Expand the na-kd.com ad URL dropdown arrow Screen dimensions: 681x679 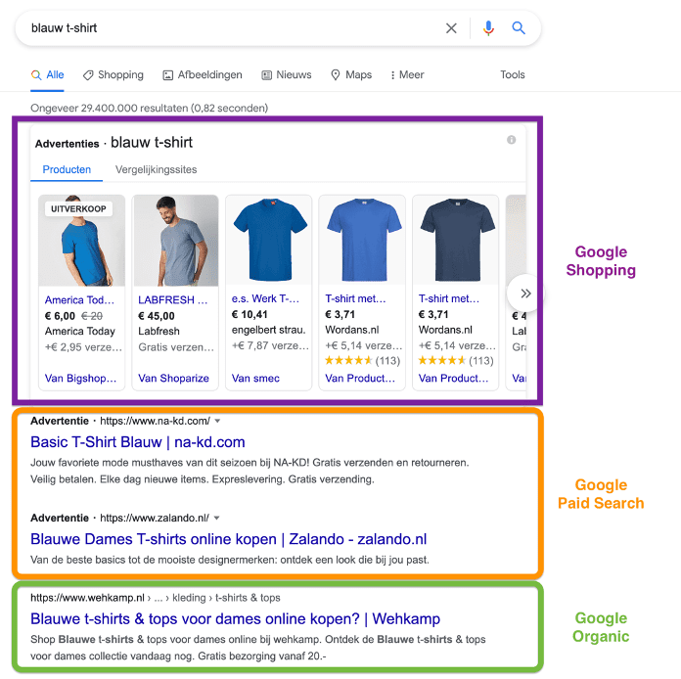[x=217, y=421]
